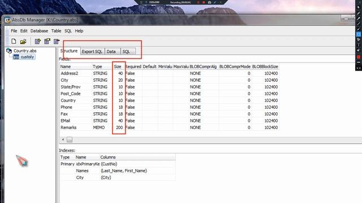Click the Name column header in Fields grid
Viewport: 362px width, 203px height.
pos(76,67)
